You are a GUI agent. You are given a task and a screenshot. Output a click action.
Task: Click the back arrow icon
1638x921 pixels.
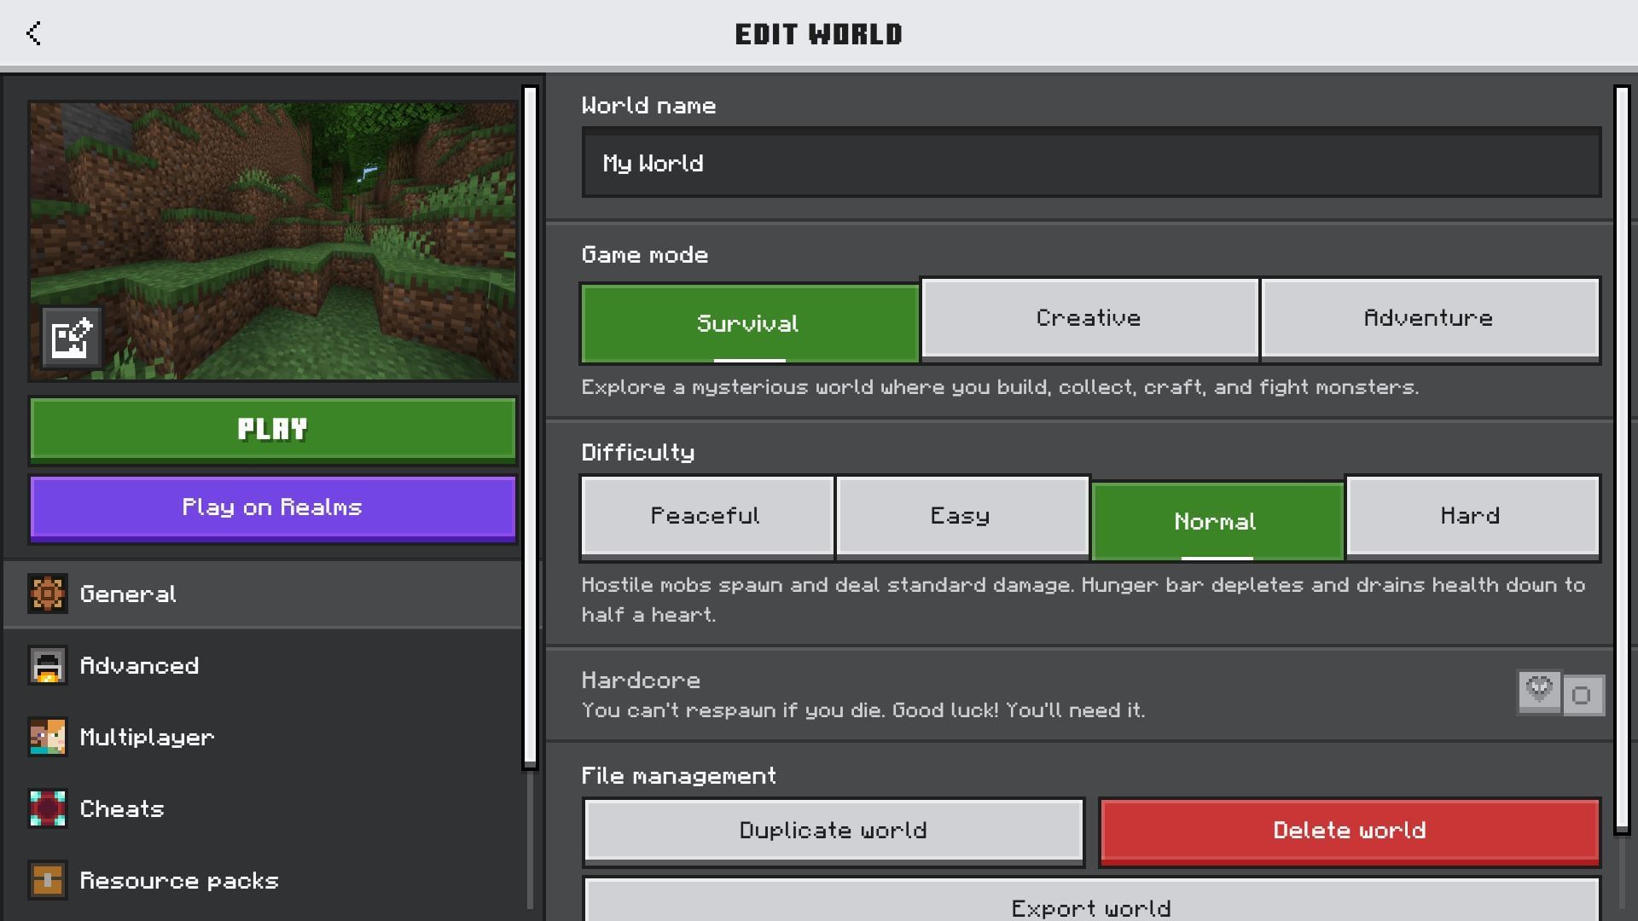point(34,33)
